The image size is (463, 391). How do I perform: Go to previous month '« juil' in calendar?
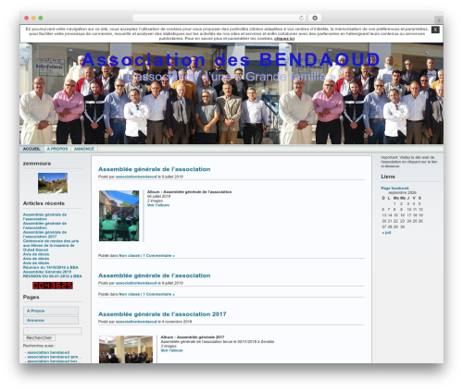tap(386, 233)
